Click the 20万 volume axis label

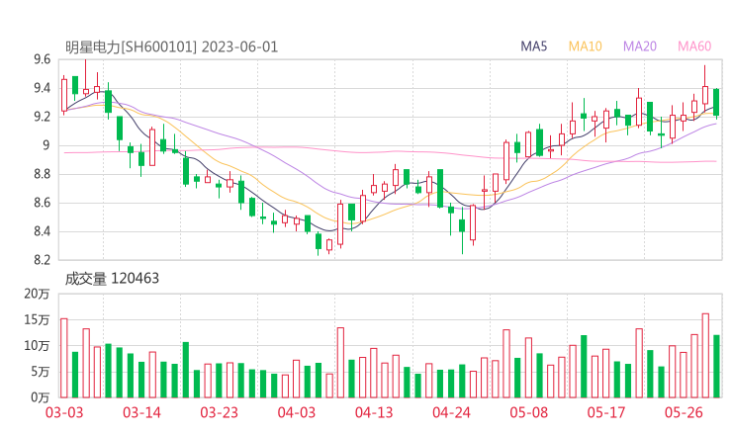[37, 294]
